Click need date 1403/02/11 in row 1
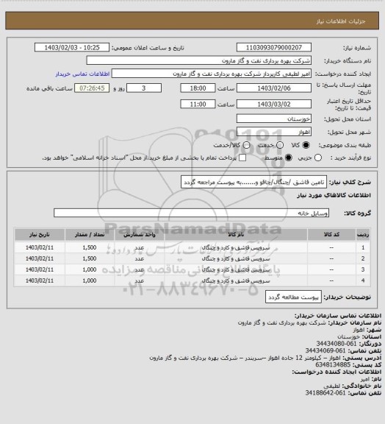The image size is (385, 424). (40, 247)
